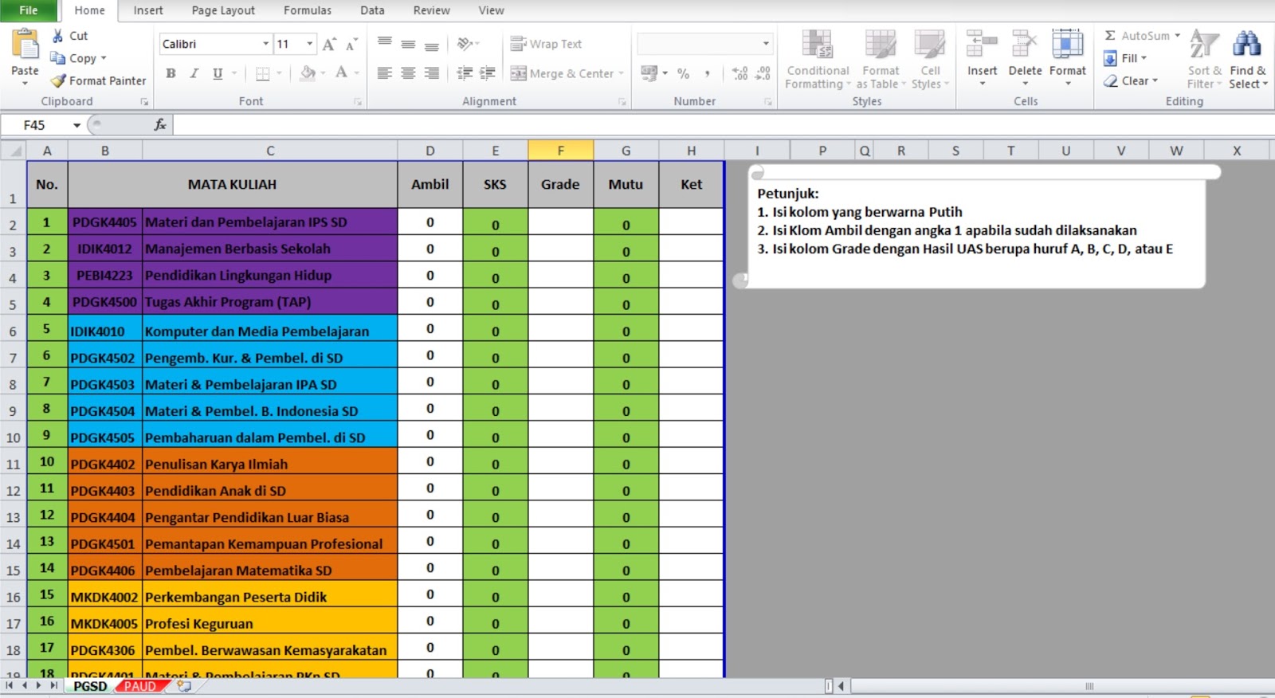Toggle Italic formatting
The height and width of the screenshot is (698, 1275).
click(x=194, y=74)
